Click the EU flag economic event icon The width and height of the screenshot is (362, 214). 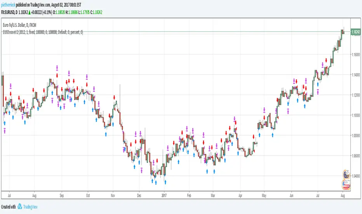coord(345,174)
